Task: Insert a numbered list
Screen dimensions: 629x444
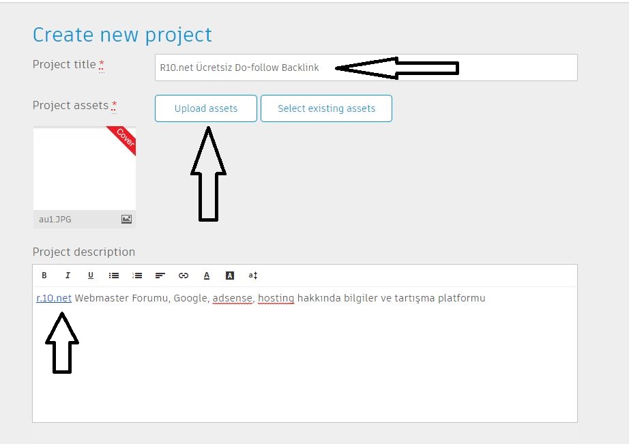Action: pos(137,275)
